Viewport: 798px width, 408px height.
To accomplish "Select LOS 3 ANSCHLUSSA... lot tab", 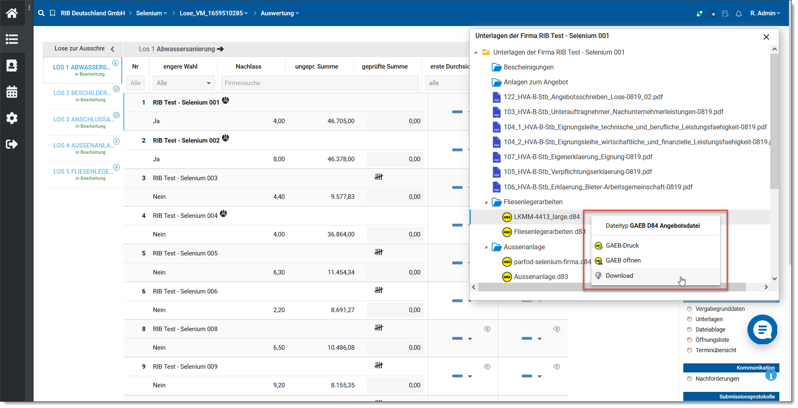I will tap(82, 122).
